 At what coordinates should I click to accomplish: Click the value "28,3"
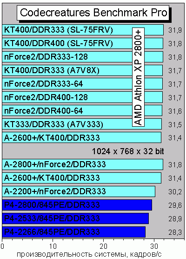pyautogui.click(x=175, y=232)
